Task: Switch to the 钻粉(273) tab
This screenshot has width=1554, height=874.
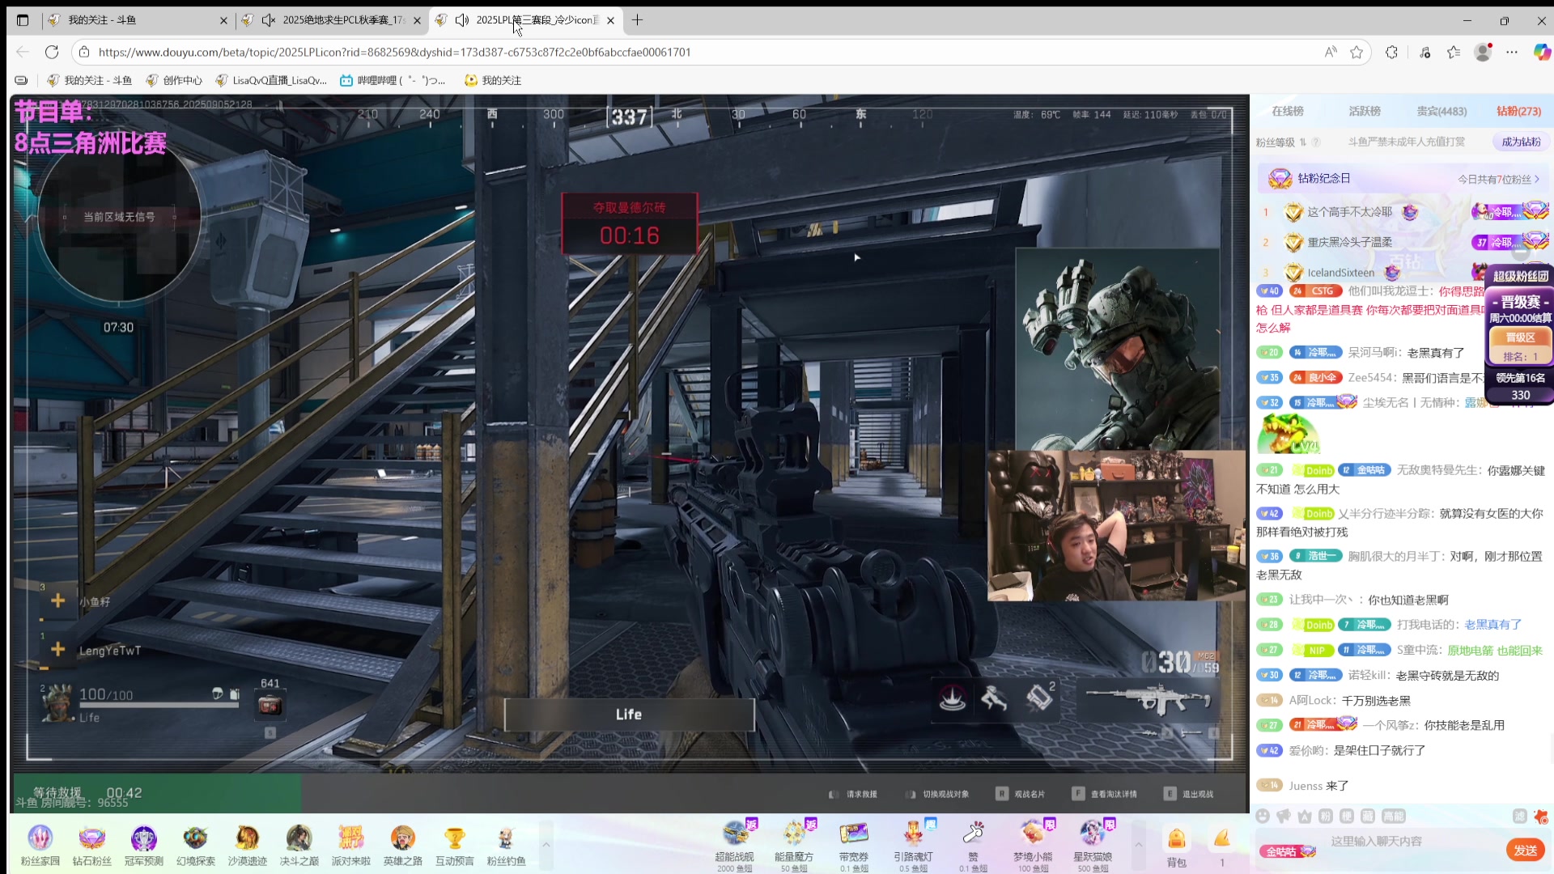Action: (x=1518, y=112)
